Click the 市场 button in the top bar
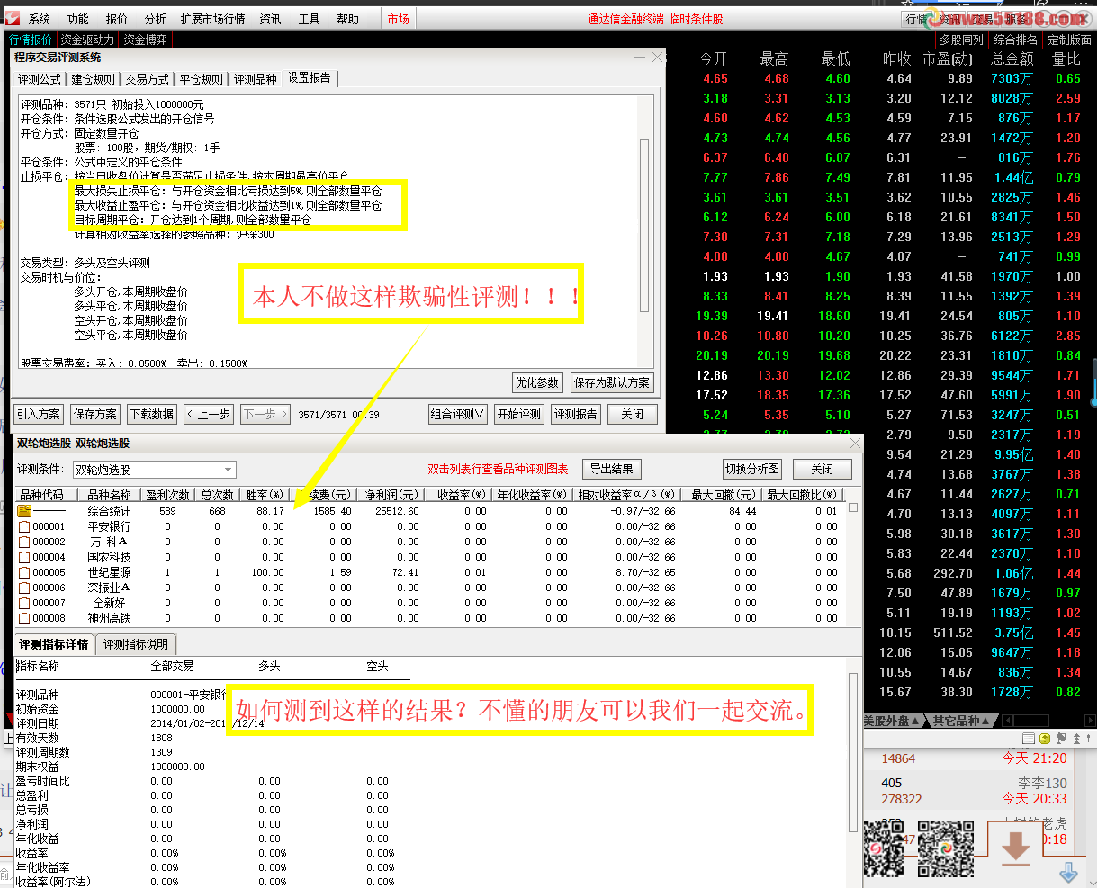The height and width of the screenshot is (888, 1097). click(398, 19)
